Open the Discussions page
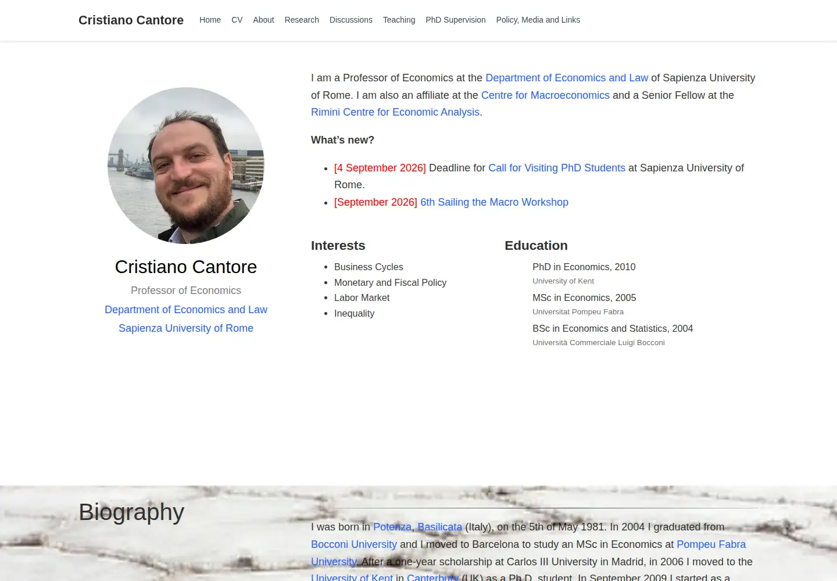The height and width of the screenshot is (581, 837). 351,20
